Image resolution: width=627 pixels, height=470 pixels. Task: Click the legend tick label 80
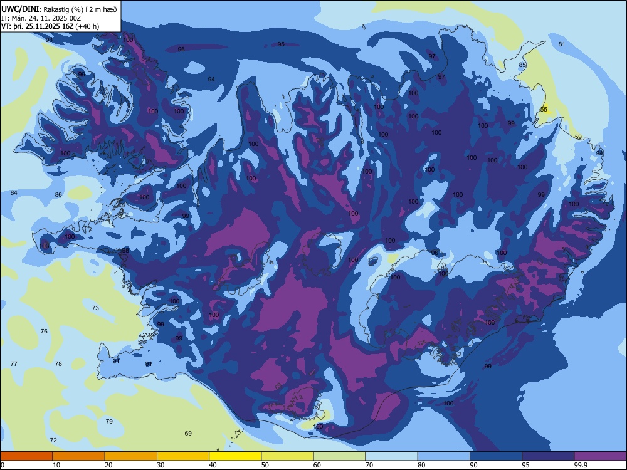421,465
